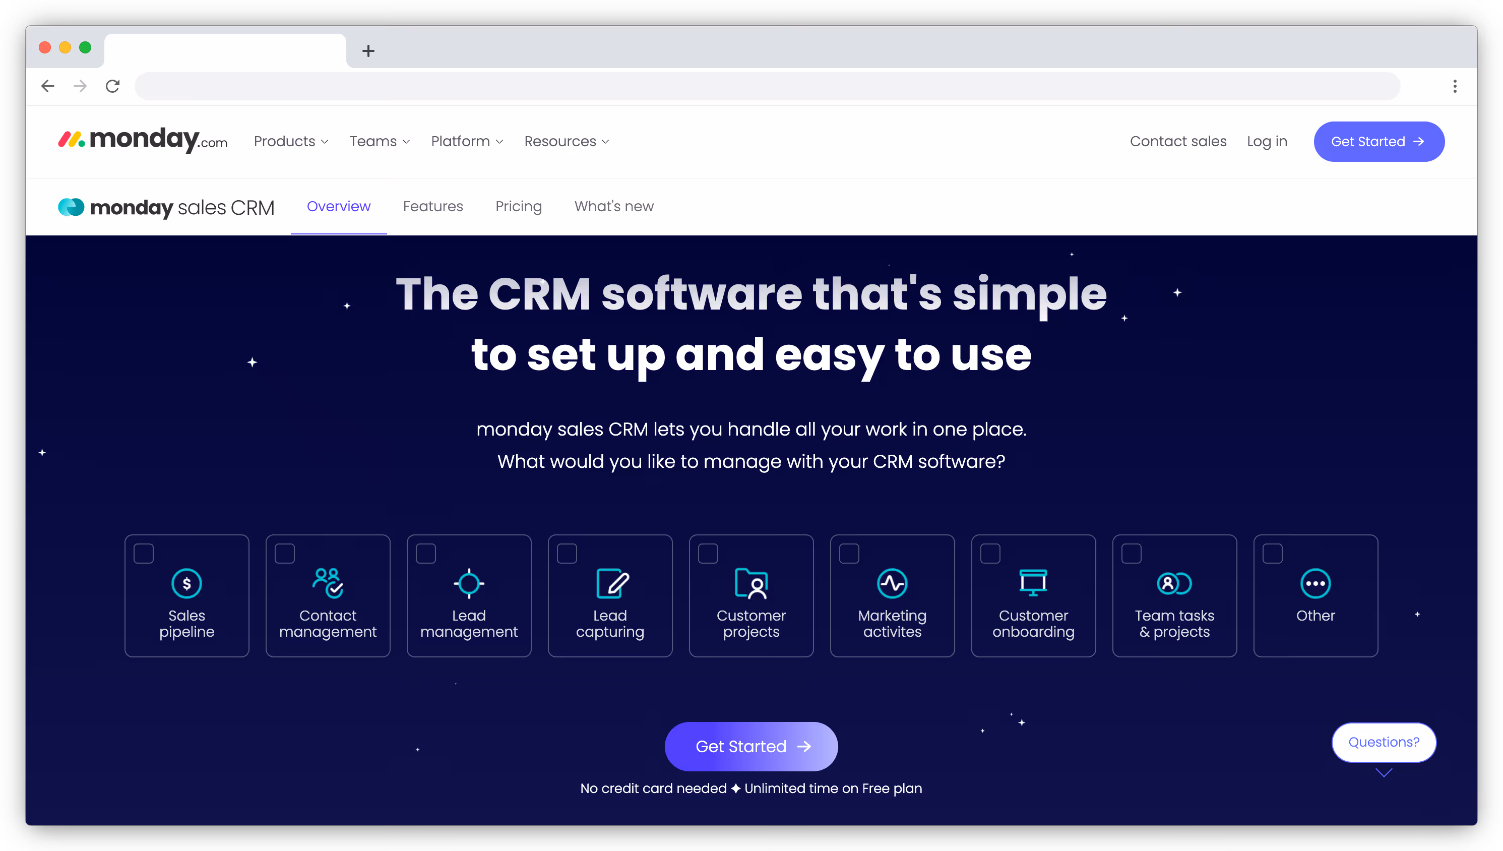Click the monday.com logo
This screenshot has height=851, width=1503.
coord(142,140)
